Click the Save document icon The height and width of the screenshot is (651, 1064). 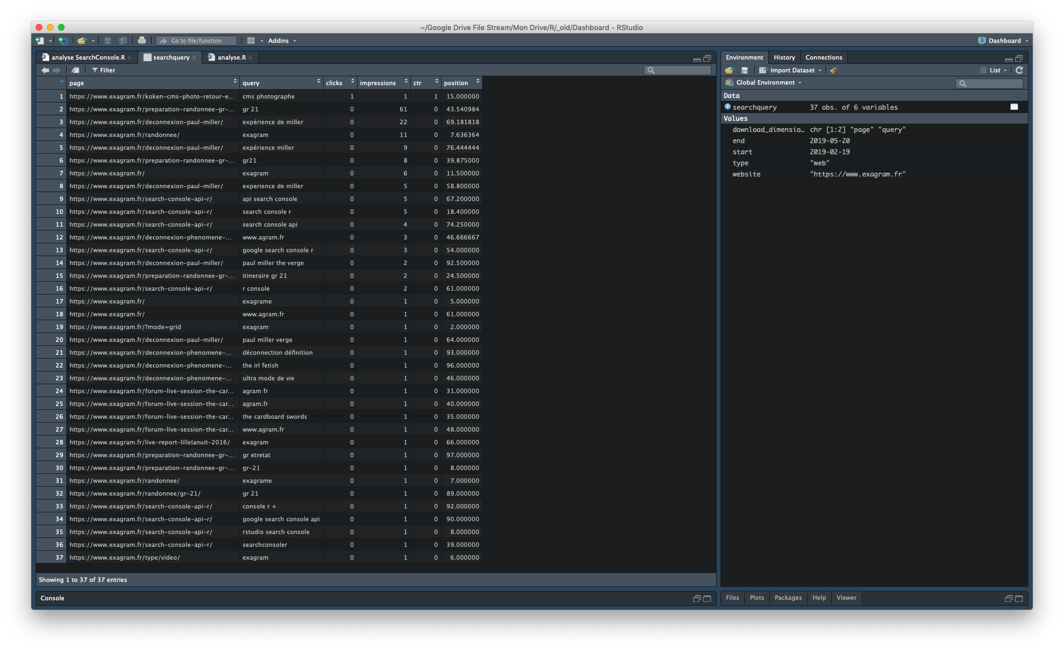click(108, 41)
